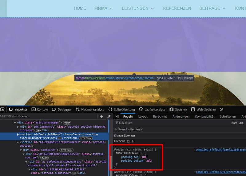Image resolution: width=246 pixels, height=176 pixels.
Task: Collapse the ar-62f80b381c71b022352210 row node
Action: 24,154
